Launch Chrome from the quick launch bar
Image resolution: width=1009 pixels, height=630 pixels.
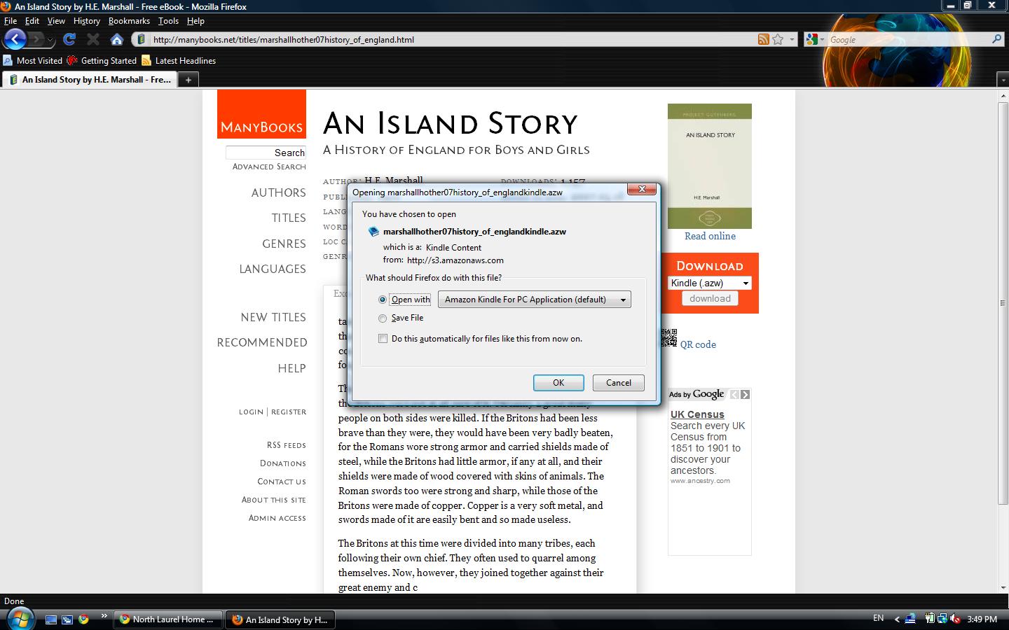(83, 619)
